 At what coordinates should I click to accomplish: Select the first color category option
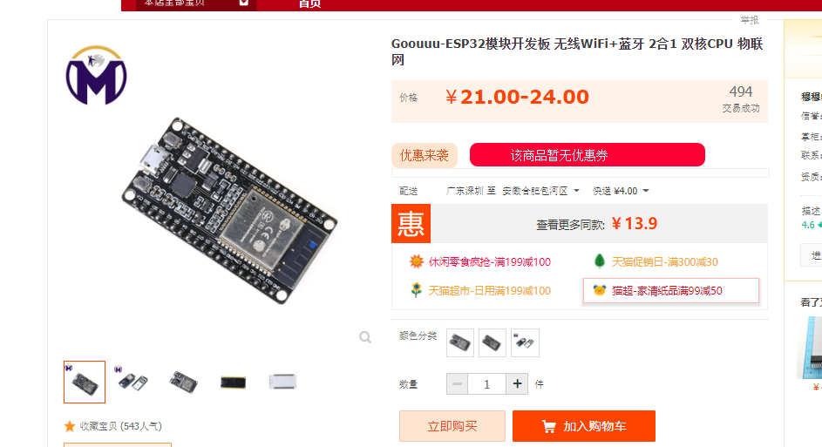tap(459, 342)
